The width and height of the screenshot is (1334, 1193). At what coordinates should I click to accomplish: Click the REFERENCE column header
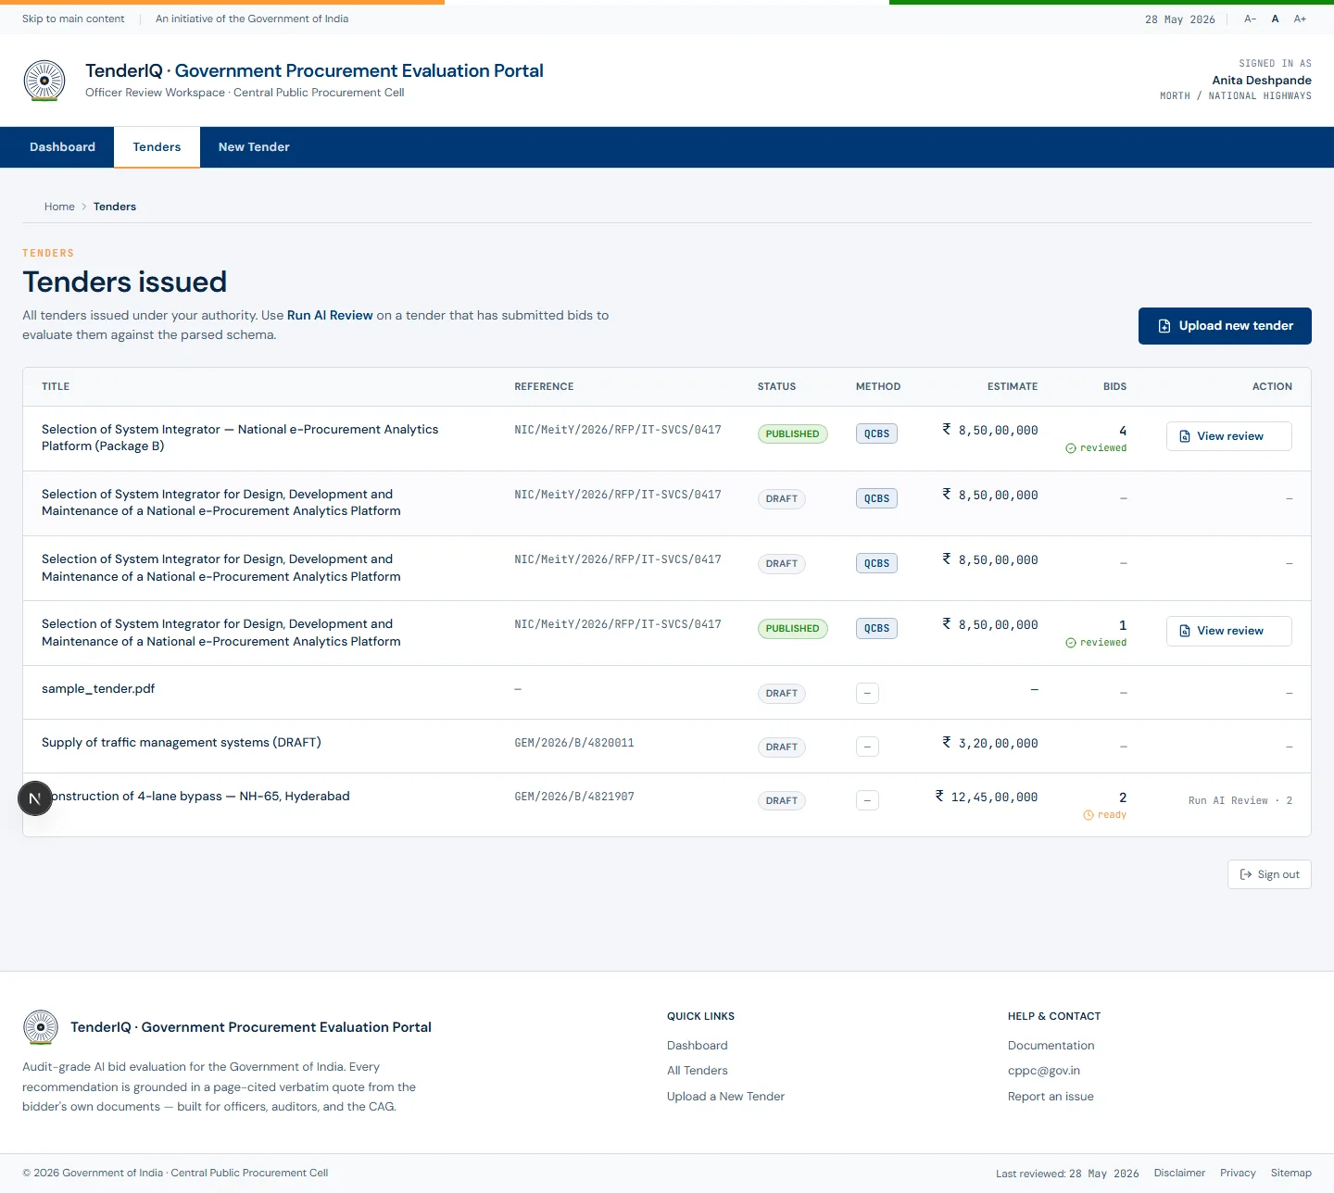point(544,386)
